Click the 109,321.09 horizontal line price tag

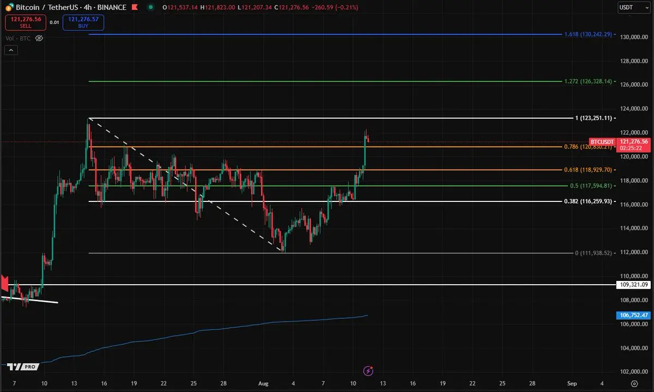click(x=633, y=285)
